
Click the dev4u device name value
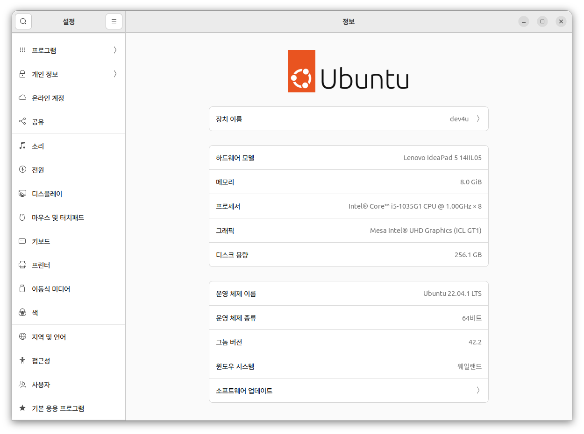pyautogui.click(x=459, y=119)
